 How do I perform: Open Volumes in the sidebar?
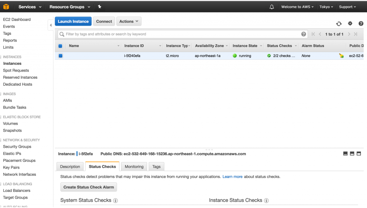coord(10,124)
